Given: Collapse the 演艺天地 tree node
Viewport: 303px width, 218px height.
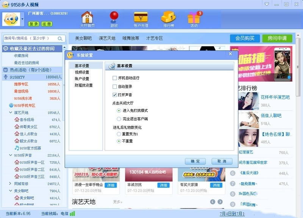Looking at the screenshot, I should coord(11,112).
